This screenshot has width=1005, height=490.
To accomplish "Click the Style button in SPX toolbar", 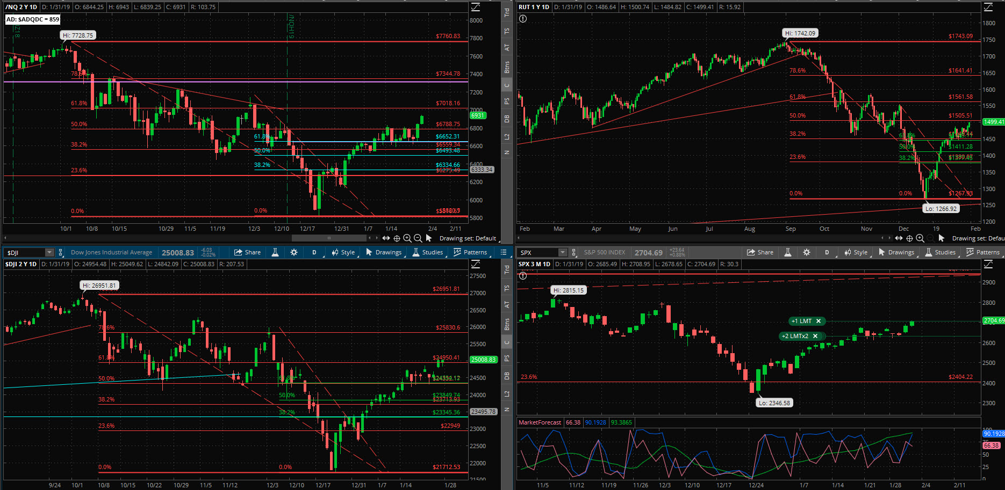I will (x=856, y=252).
